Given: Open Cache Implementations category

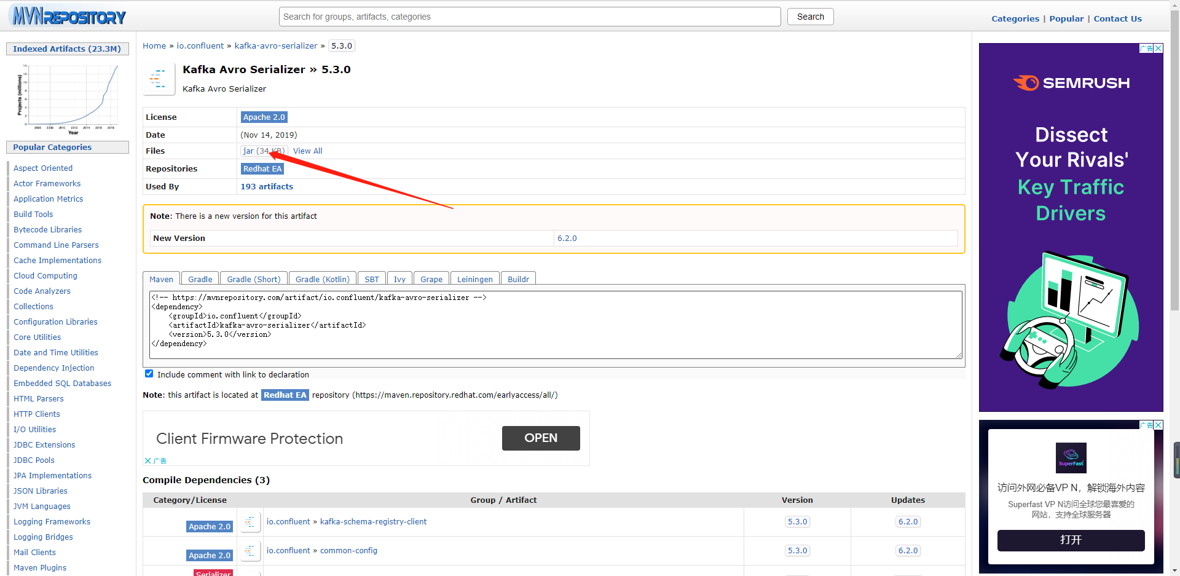Looking at the screenshot, I should tap(58, 260).
